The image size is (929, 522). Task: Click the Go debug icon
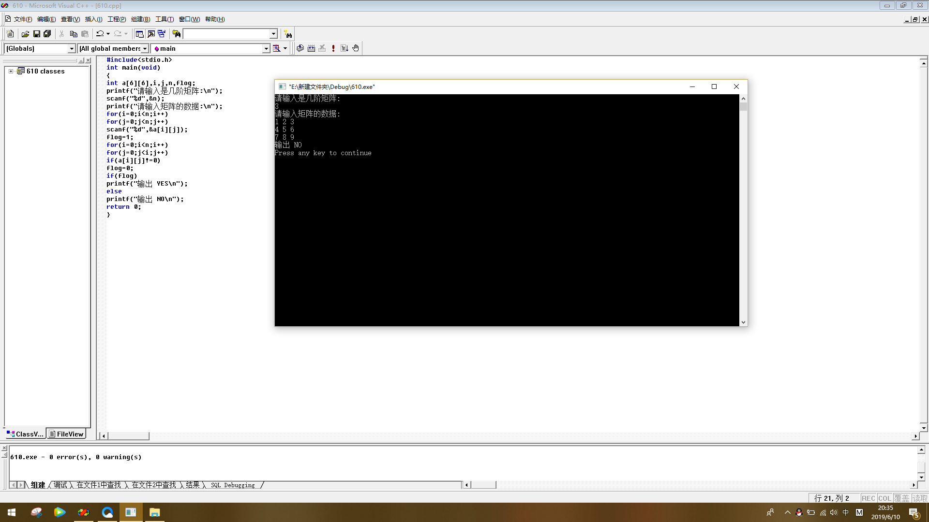pos(345,48)
